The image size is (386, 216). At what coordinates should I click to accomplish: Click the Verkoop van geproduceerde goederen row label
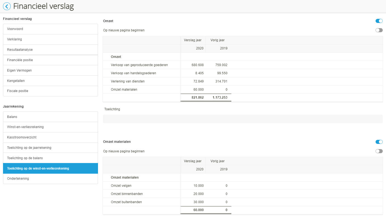click(x=139, y=65)
